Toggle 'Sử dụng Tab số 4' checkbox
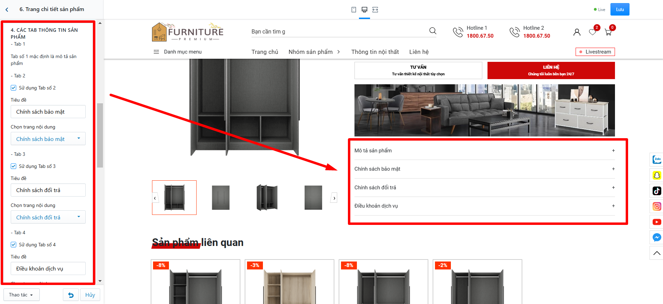This screenshot has width=663, height=304. (13, 245)
